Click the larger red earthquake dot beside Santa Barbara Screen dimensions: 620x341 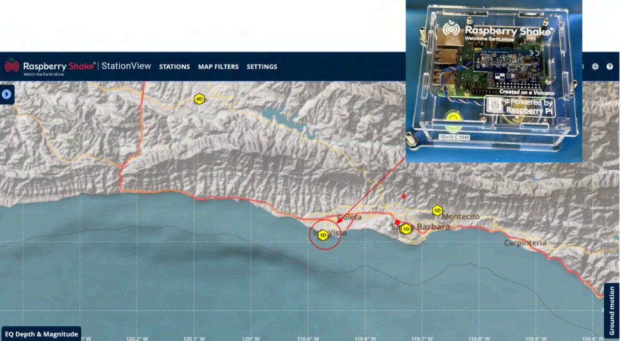click(x=397, y=222)
